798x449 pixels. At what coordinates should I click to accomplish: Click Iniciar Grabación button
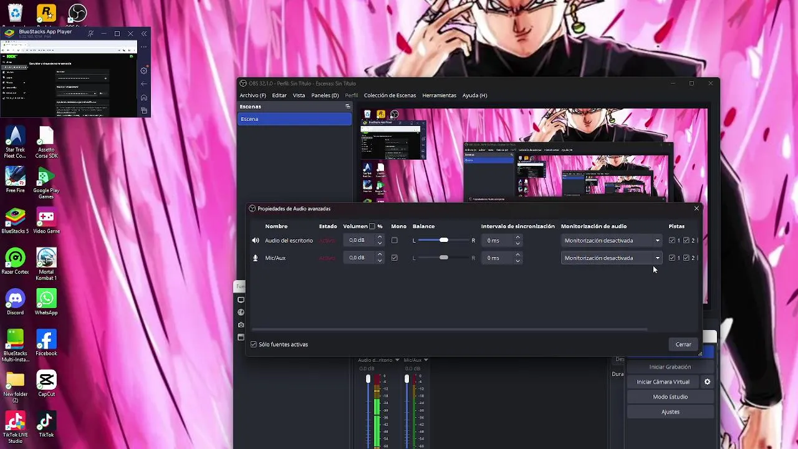[670, 367]
